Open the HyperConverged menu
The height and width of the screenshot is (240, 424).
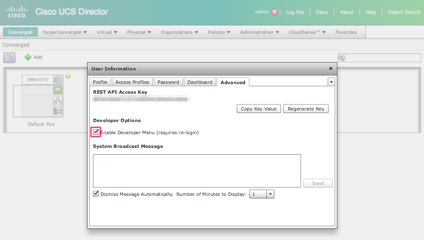(65, 32)
